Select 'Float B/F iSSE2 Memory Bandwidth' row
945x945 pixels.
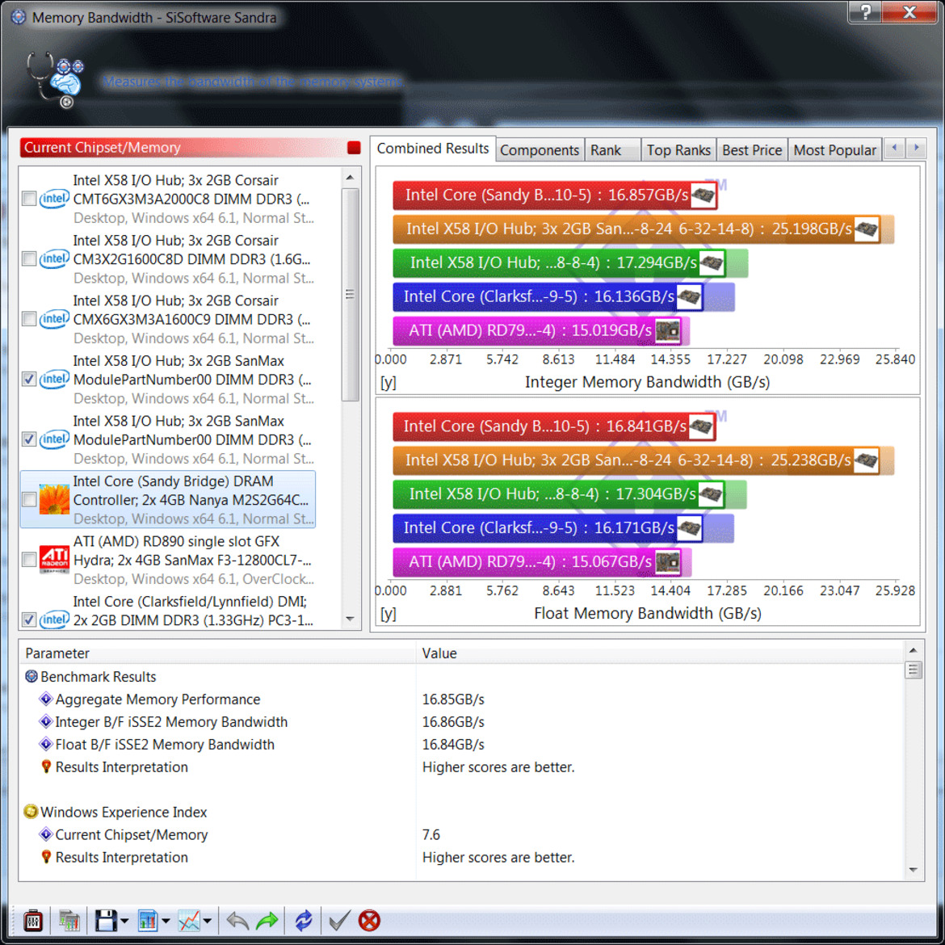pos(462,745)
